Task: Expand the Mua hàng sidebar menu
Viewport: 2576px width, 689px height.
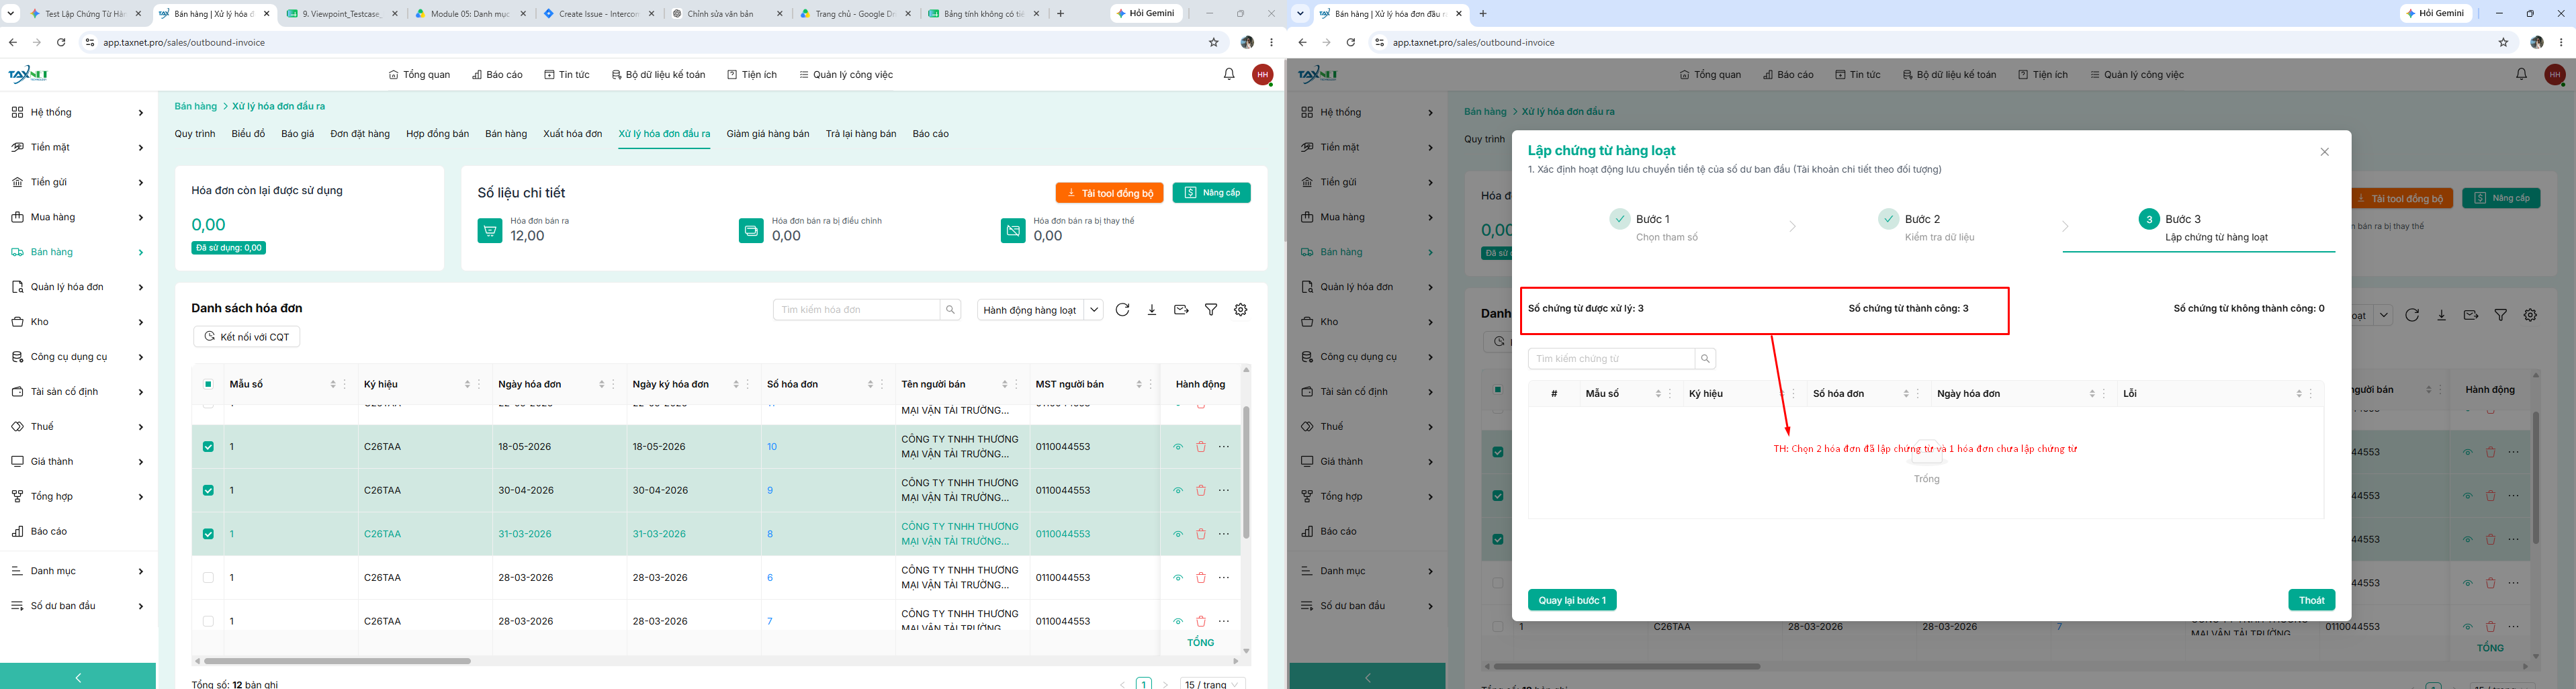Action: (78, 217)
